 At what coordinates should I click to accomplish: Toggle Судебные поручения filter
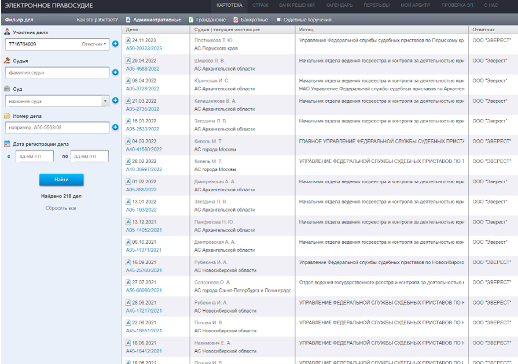tap(304, 20)
